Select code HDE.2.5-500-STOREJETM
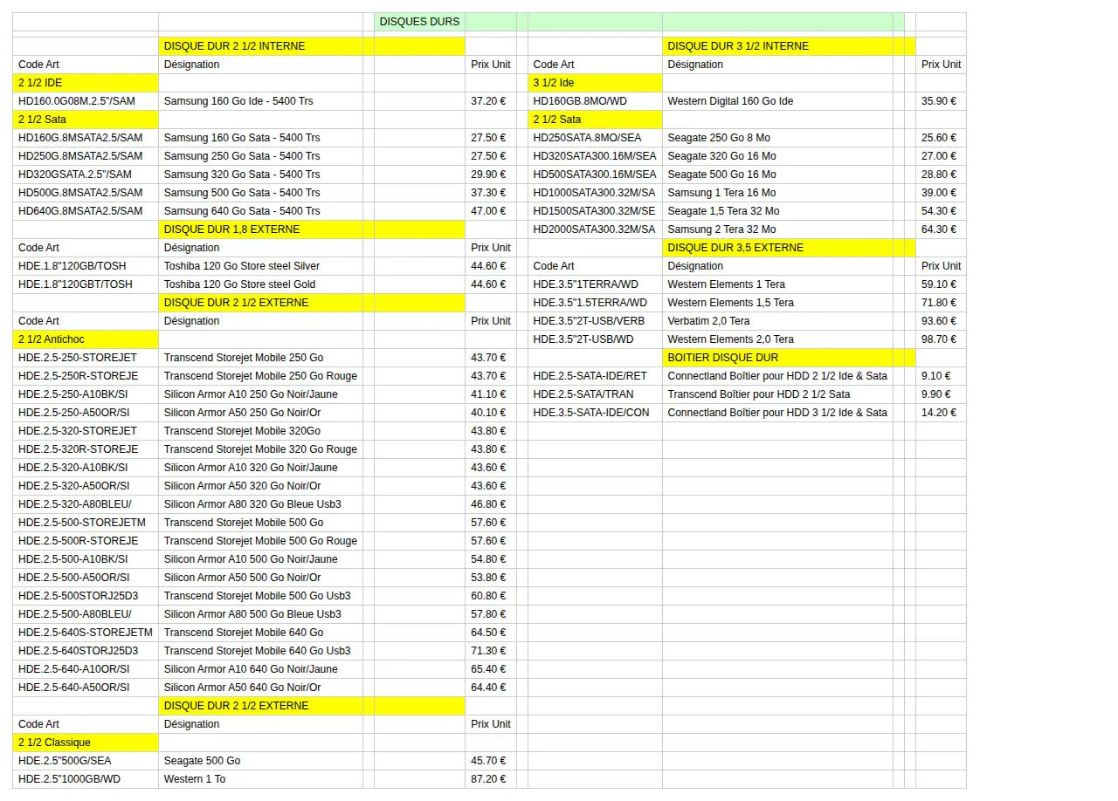1118x801 pixels. [x=86, y=523]
